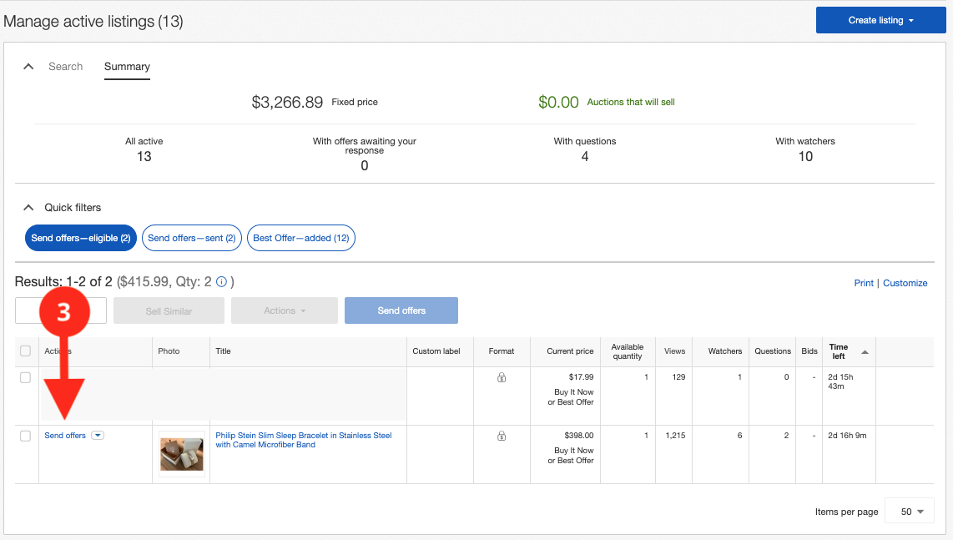The width and height of the screenshot is (953, 540).
Task: Click the blue Send offers button
Action: [x=401, y=310]
